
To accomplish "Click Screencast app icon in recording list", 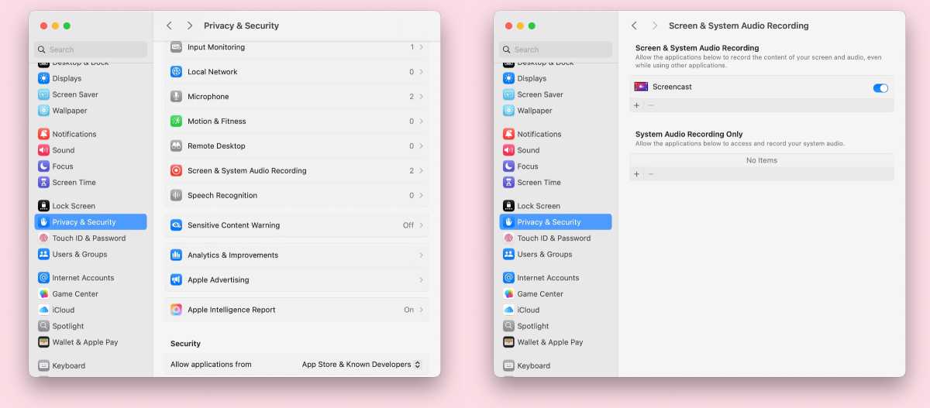I will [x=641, y=87].
